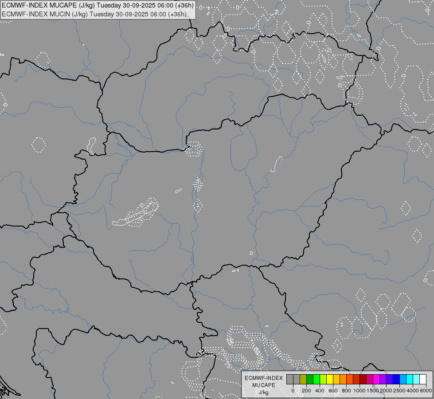The height and width of the screenshot is (399, 434).
Task: Pick the dark green swatch right of 200
Action: tap(310, 379)
